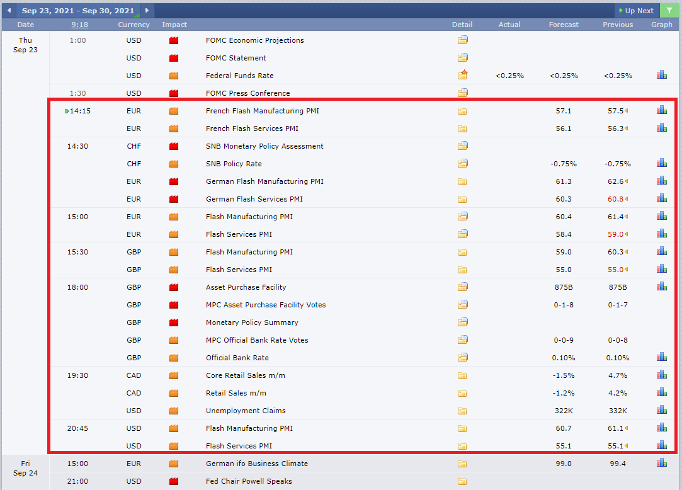The width and height of the screenshot is (682, 490).
Task: Open detail folder for FOMC Press Conference
Action: (x=462, y=93)
